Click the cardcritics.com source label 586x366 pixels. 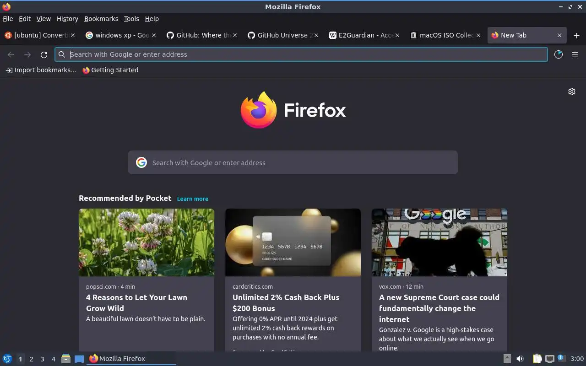click(253, 286)
